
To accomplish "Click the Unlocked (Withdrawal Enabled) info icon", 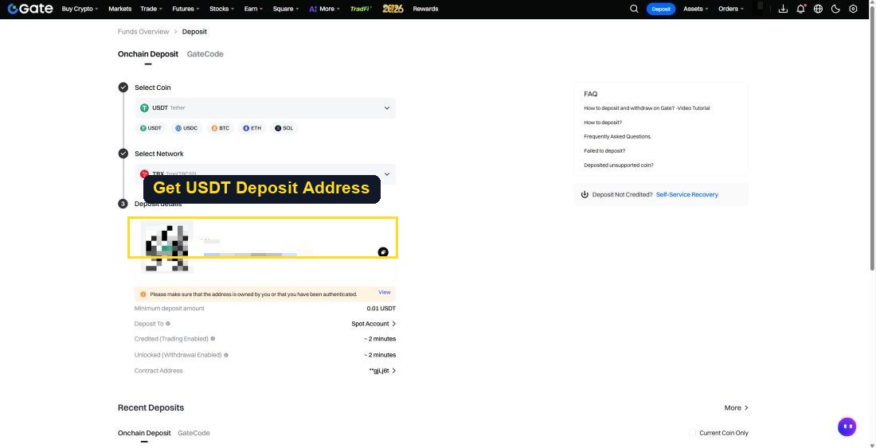I will click(225, 355).
